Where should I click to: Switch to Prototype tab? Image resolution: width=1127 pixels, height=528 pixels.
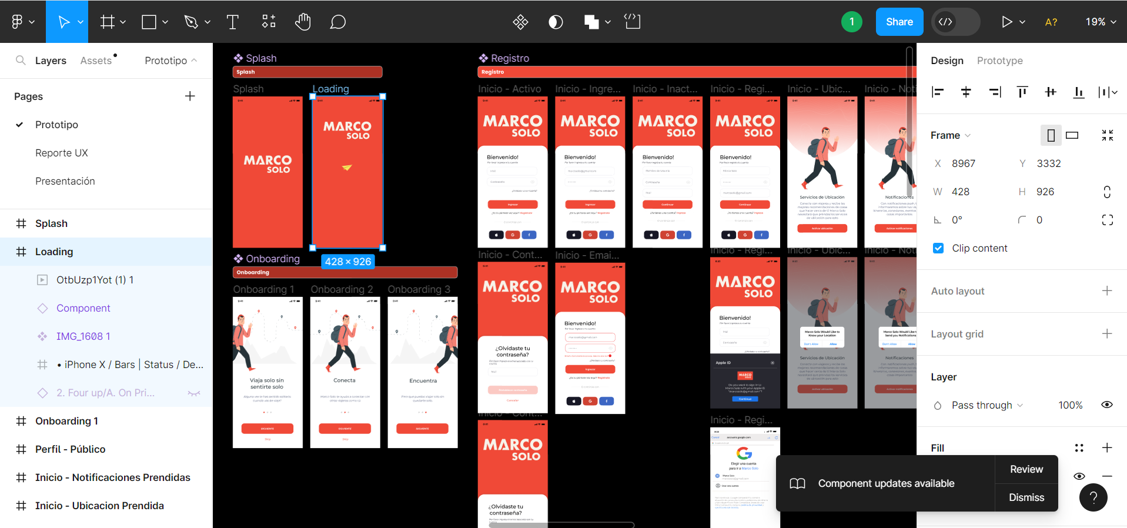point(999,61)
